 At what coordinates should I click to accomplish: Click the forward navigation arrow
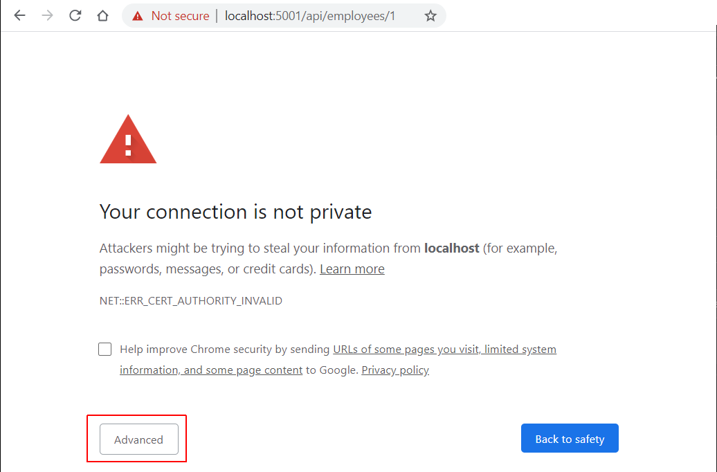point(47,15)
